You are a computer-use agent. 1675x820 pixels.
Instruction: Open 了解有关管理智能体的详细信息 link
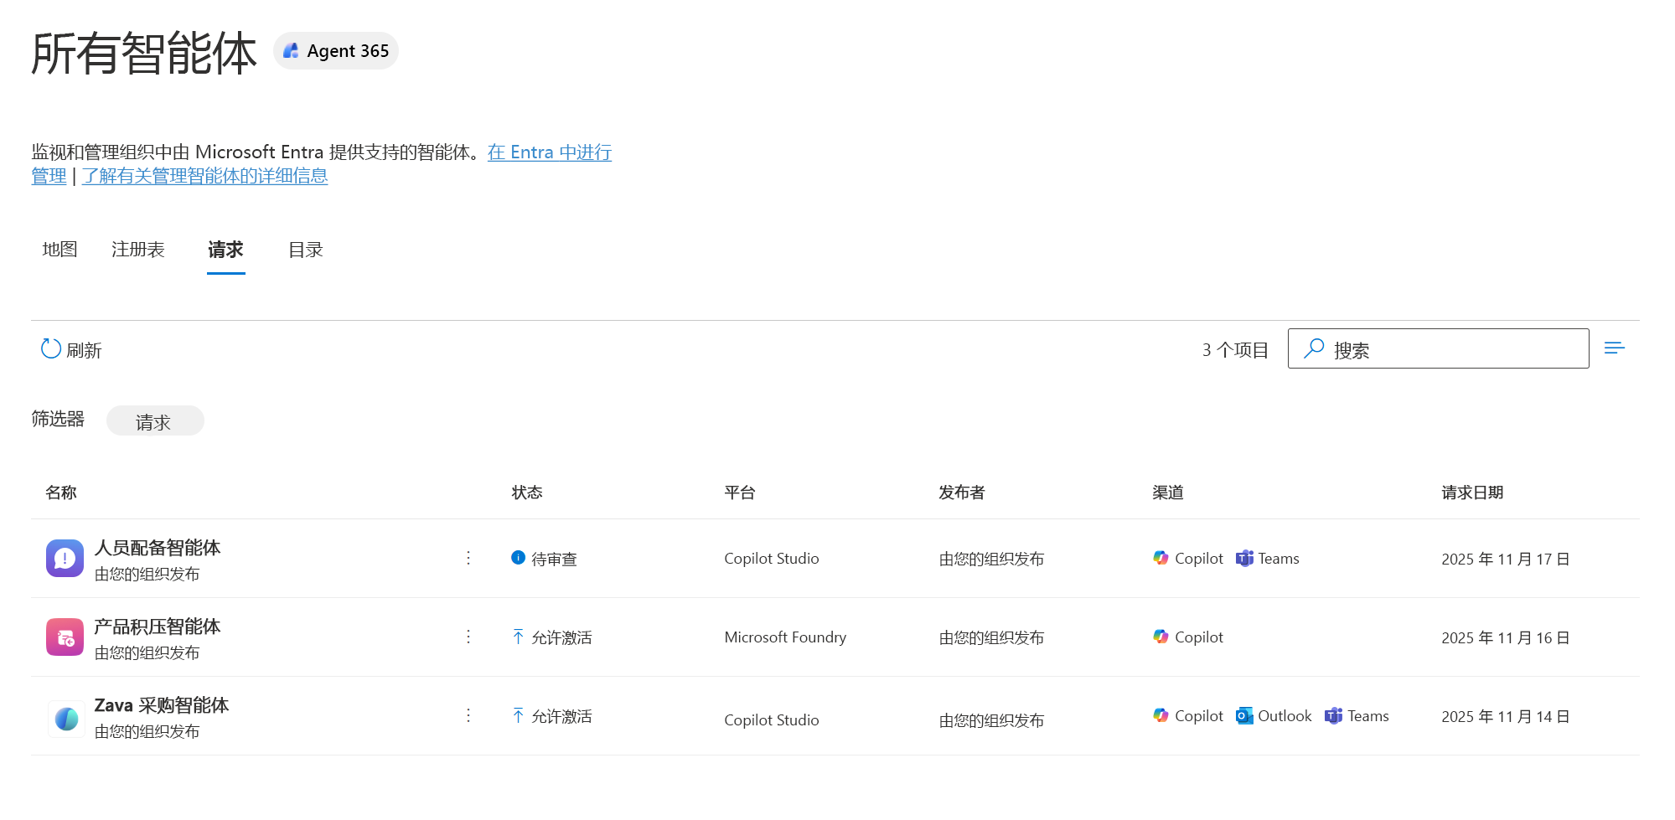click(x=204, y=176)
